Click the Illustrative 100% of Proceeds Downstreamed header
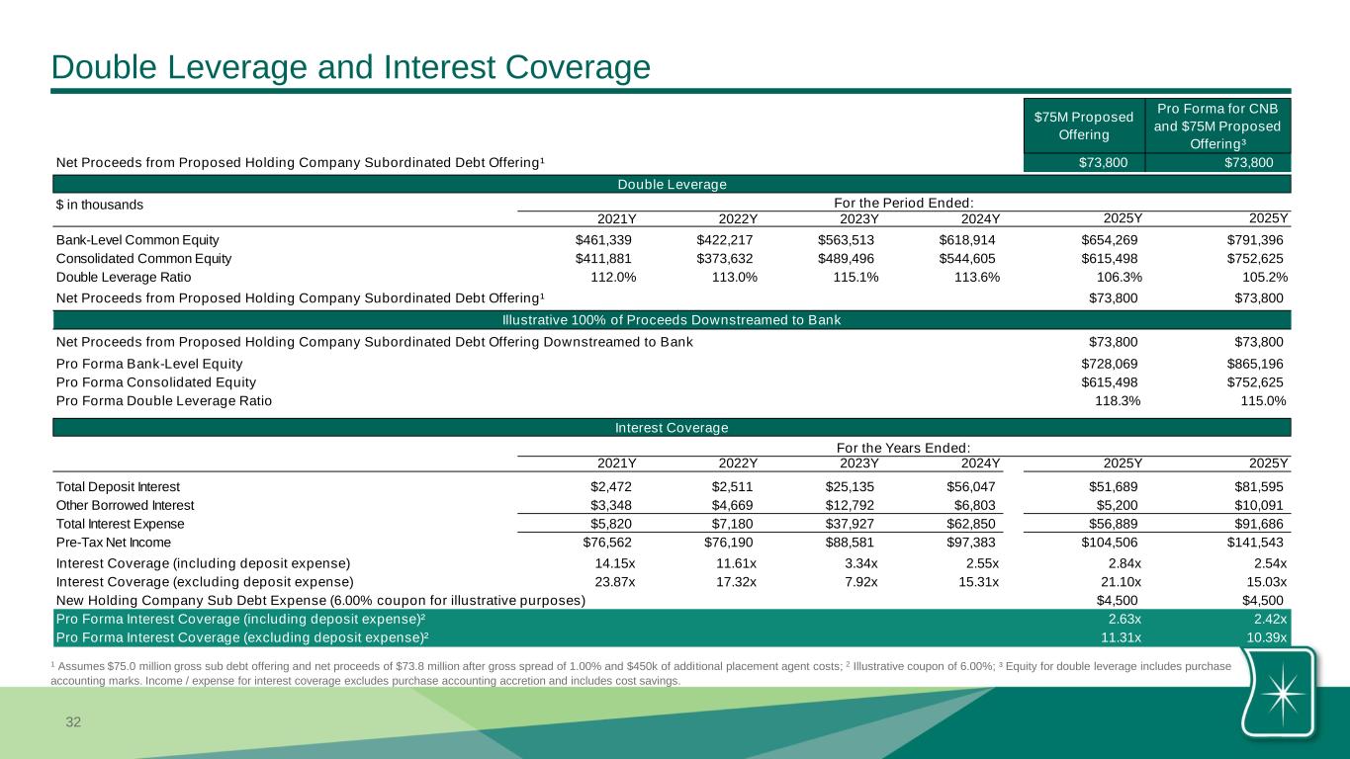The height and width of the screenshot is (759, 1350). click(672, 319)
